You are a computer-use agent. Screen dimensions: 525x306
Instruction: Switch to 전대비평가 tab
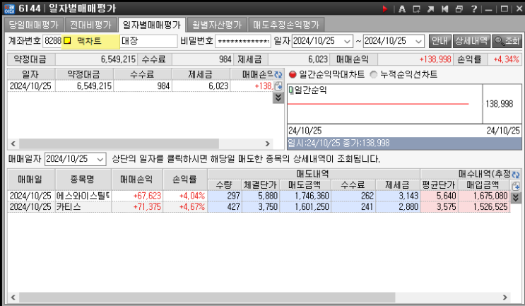pos(90,25)
